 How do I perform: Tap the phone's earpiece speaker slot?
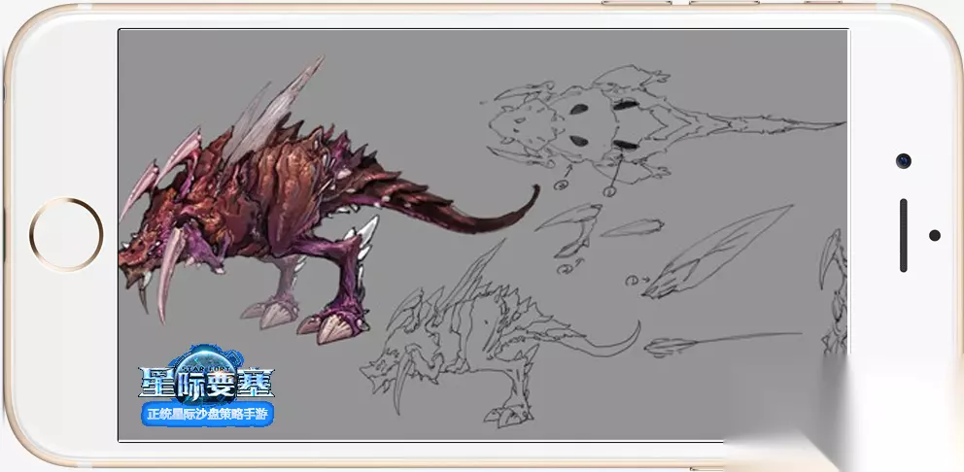click(x=903, y=235)
